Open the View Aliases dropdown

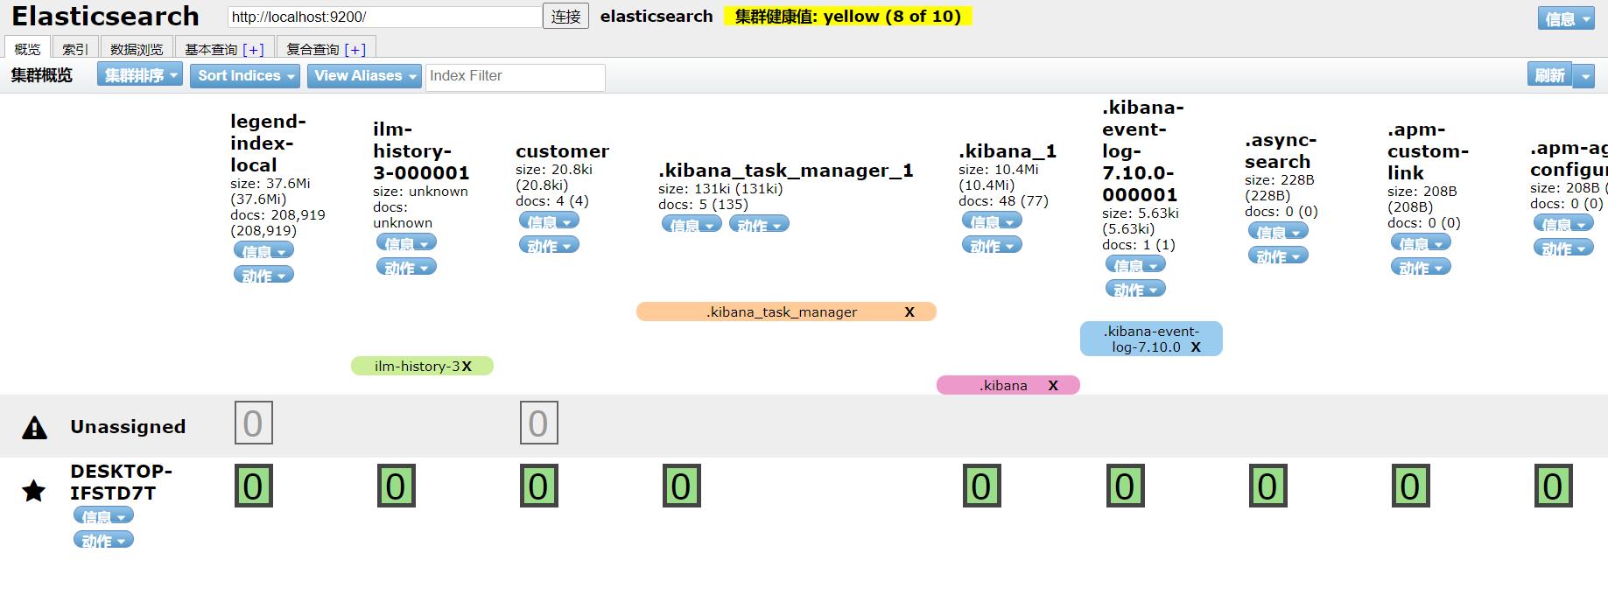point(364,76)
